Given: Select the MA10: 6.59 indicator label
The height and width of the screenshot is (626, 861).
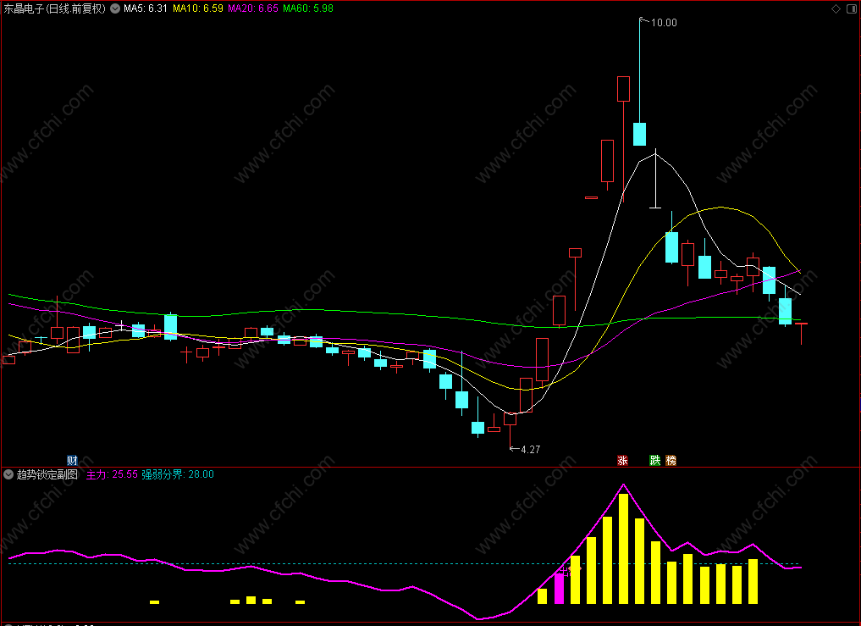Looking at the screenshot, I should (x=197, y=8).
